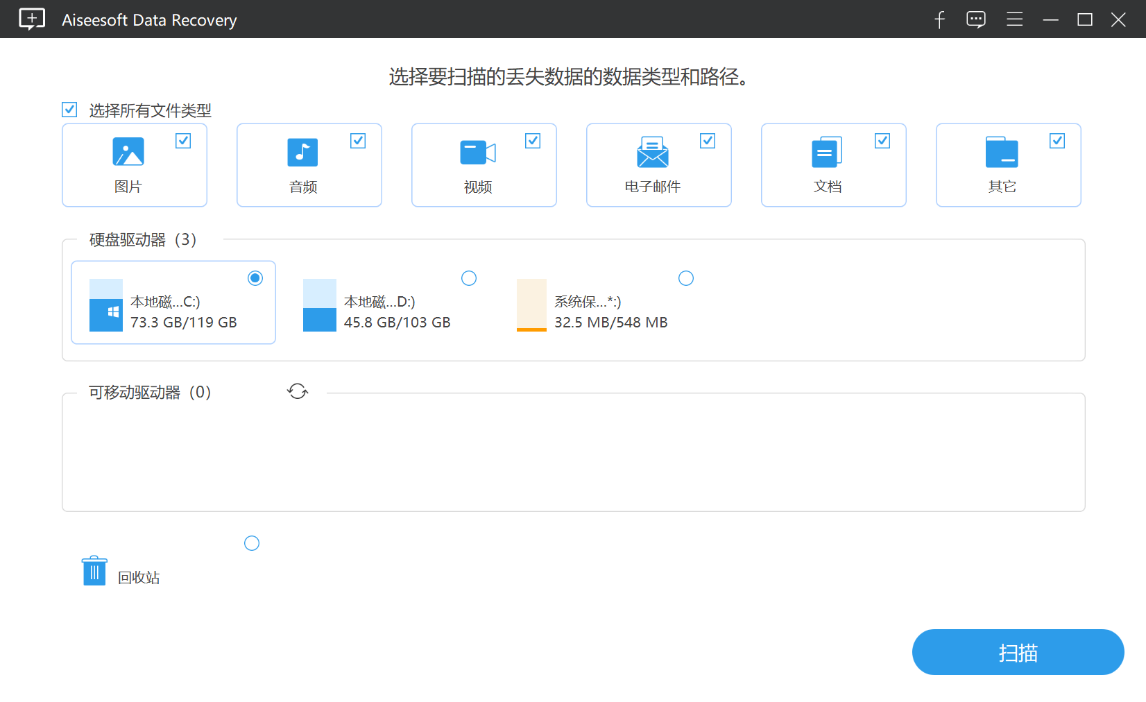This screenshot has width=1146, height=702.
Task: Click the 其它 label text
Action: tap(1002, 187)
